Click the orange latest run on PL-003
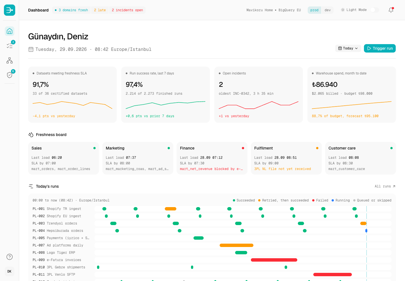The height and width of the screenshot is (281, 405). click(x=363, y=223)
